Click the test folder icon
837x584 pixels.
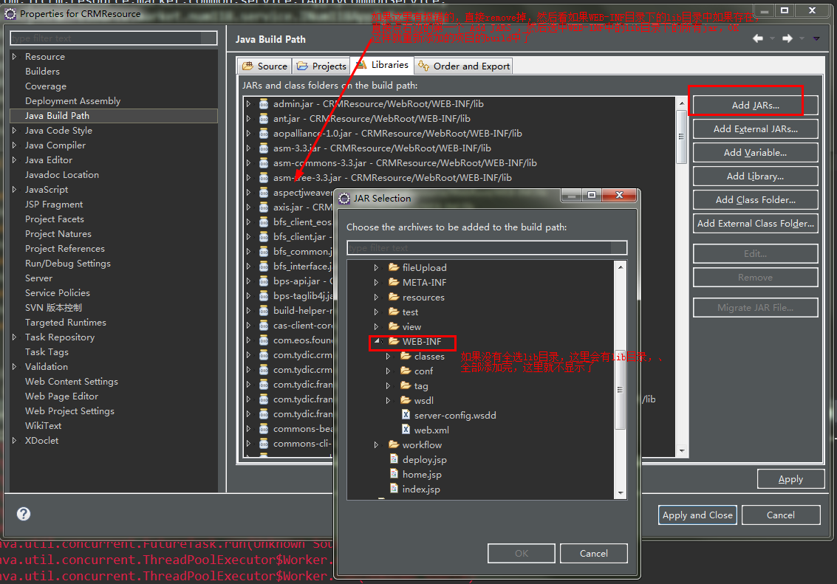[394, 312]
